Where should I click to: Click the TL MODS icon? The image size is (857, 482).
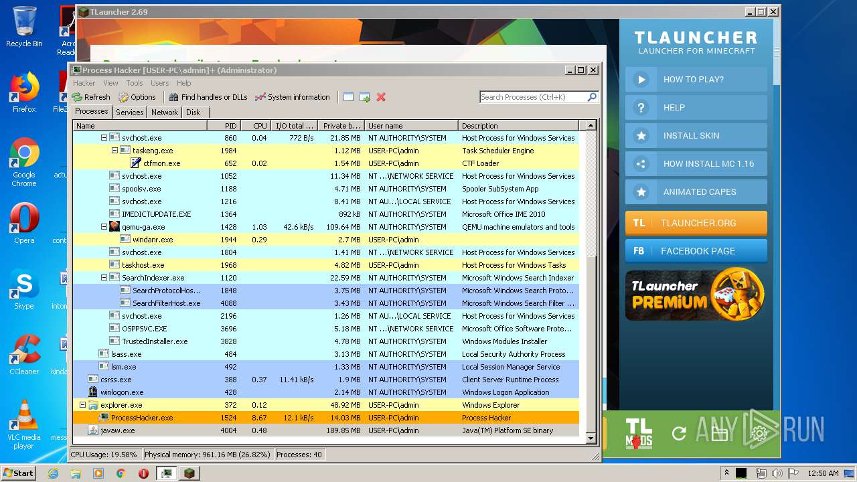(639, 433)
